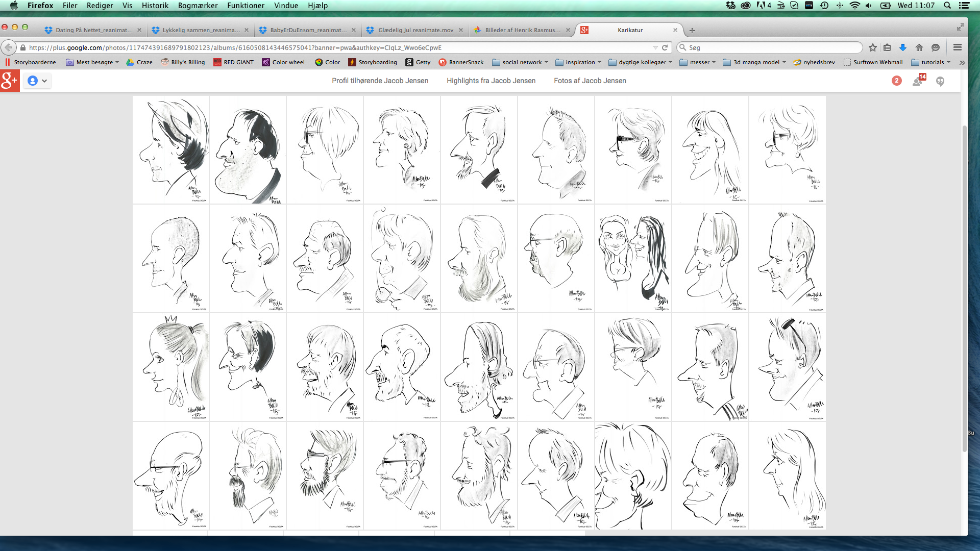Show hidden bookmarks overflow chevron

[x=962, y=62]
